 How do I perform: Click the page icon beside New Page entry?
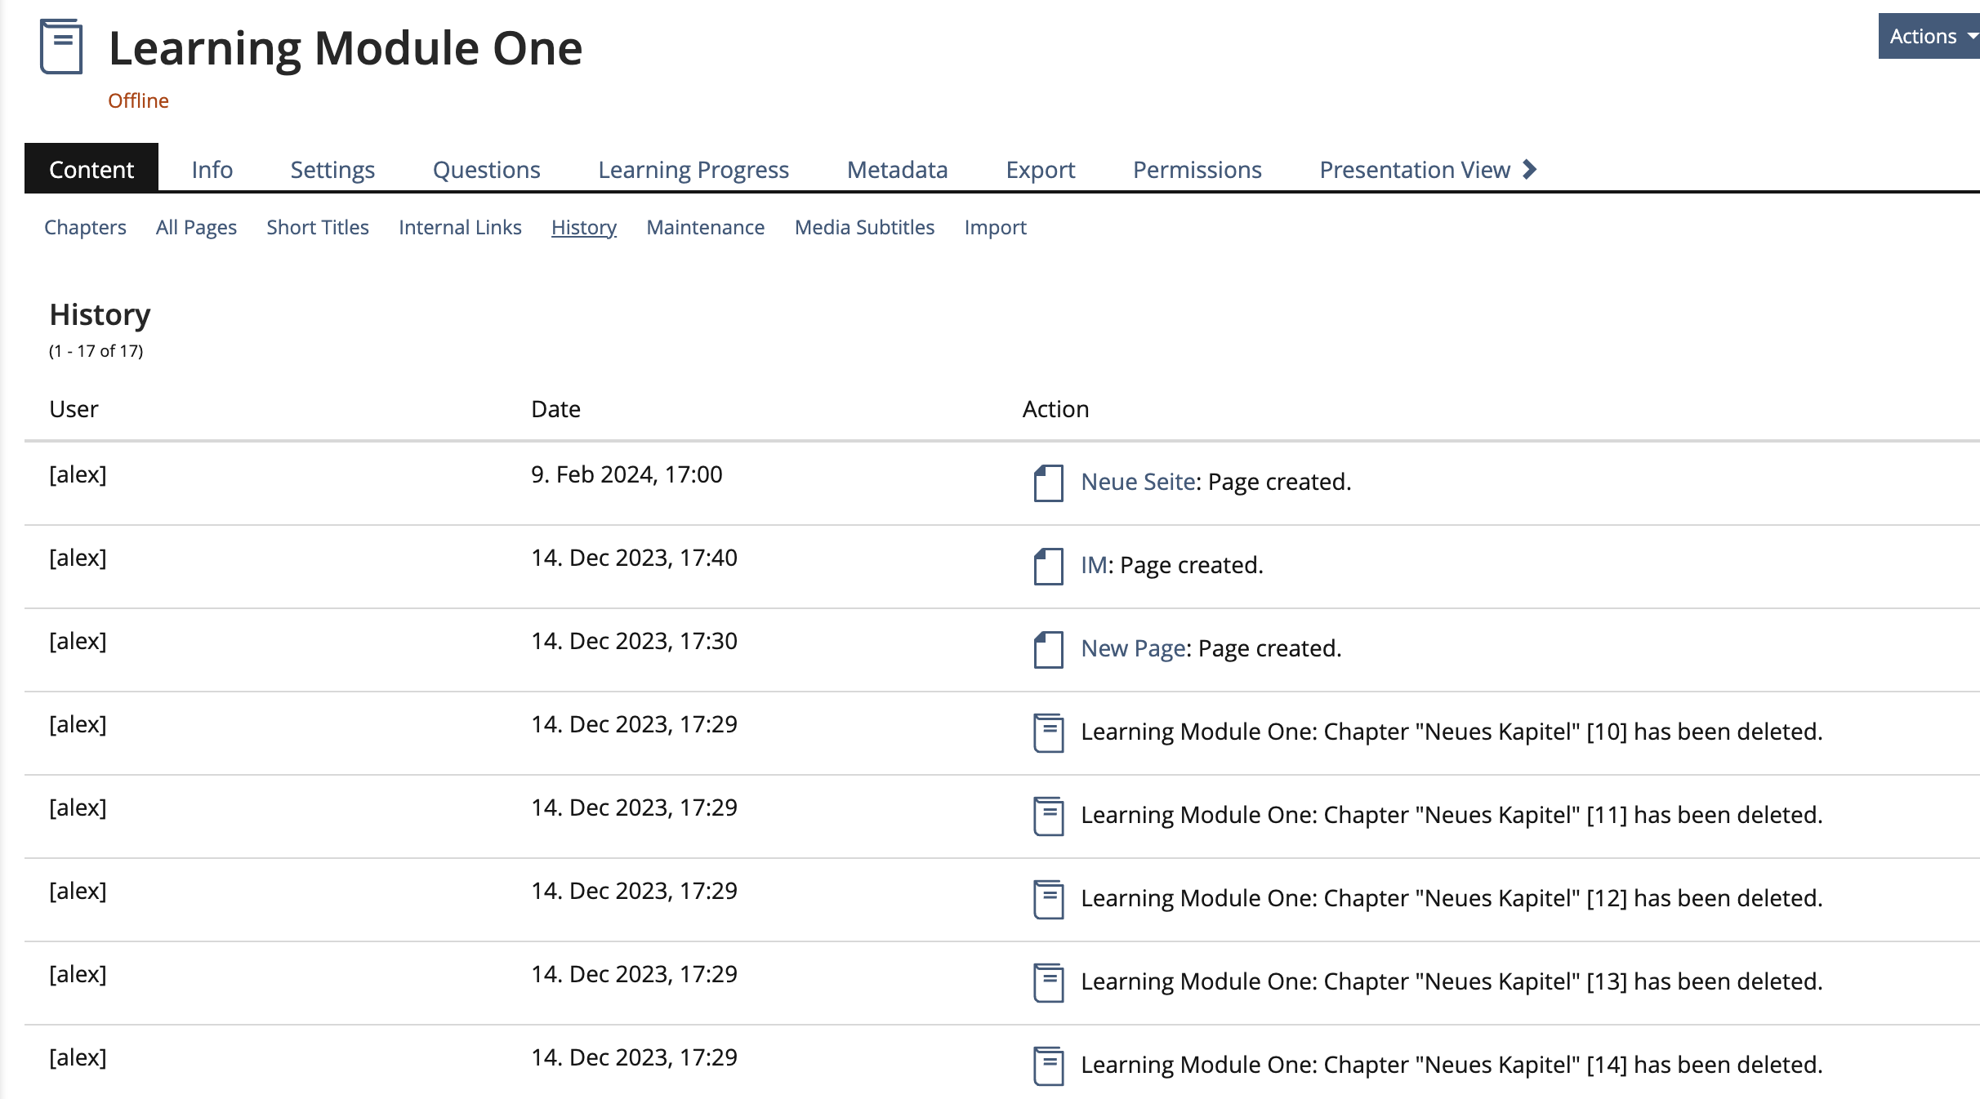[x=1048, y=649]
